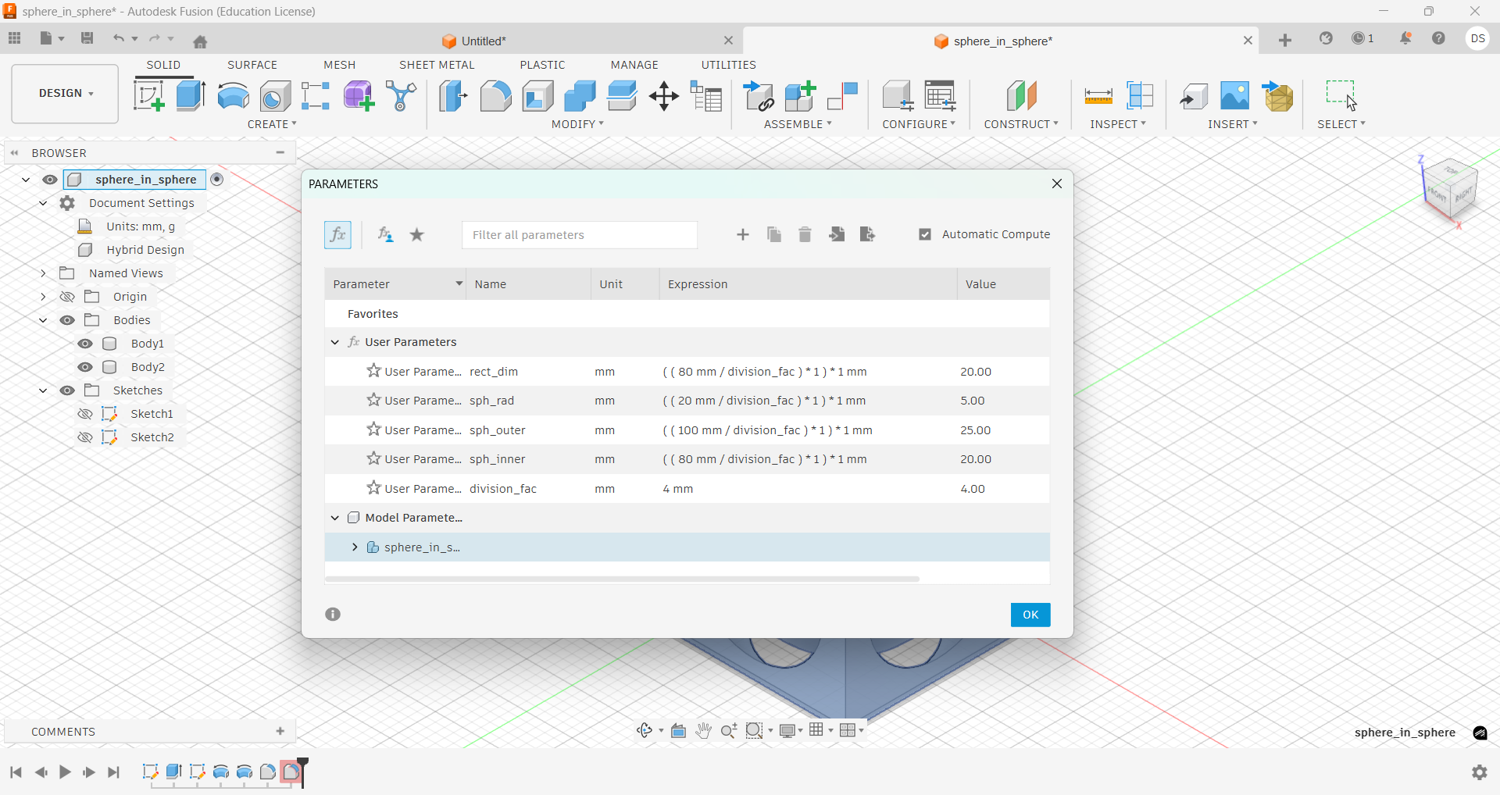The image size is (1500, 795).
Task: Toggle the Automatic Compute checkbox
Action: [925, 234]
